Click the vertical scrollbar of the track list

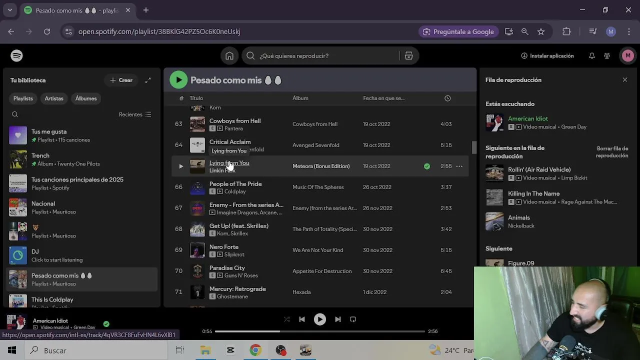[474, 147]
